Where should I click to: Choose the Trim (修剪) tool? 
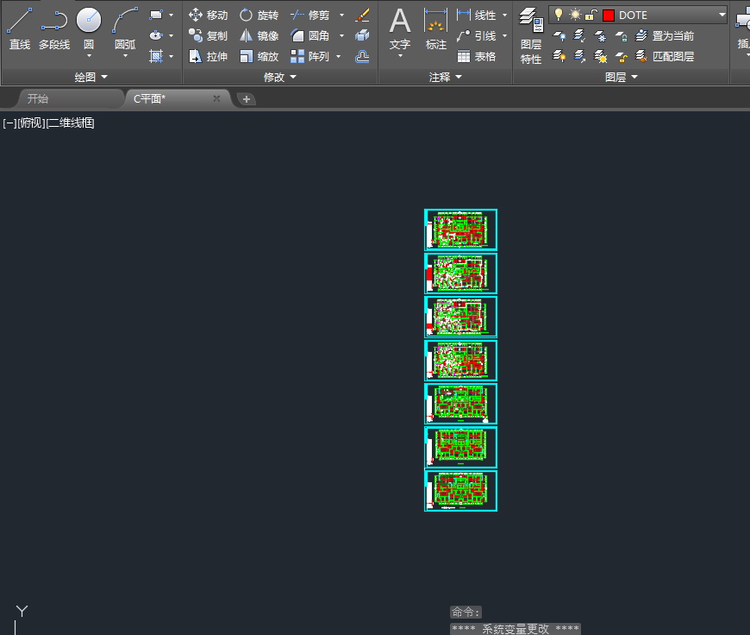pyautogui.click(x=310, y=15)
